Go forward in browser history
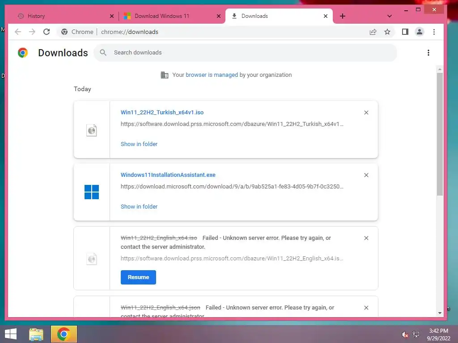 32,32
